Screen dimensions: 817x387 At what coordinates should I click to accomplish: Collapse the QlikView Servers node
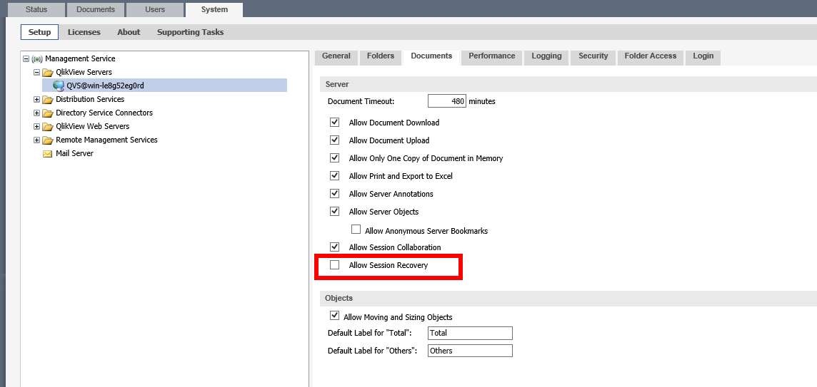[37, 72]
